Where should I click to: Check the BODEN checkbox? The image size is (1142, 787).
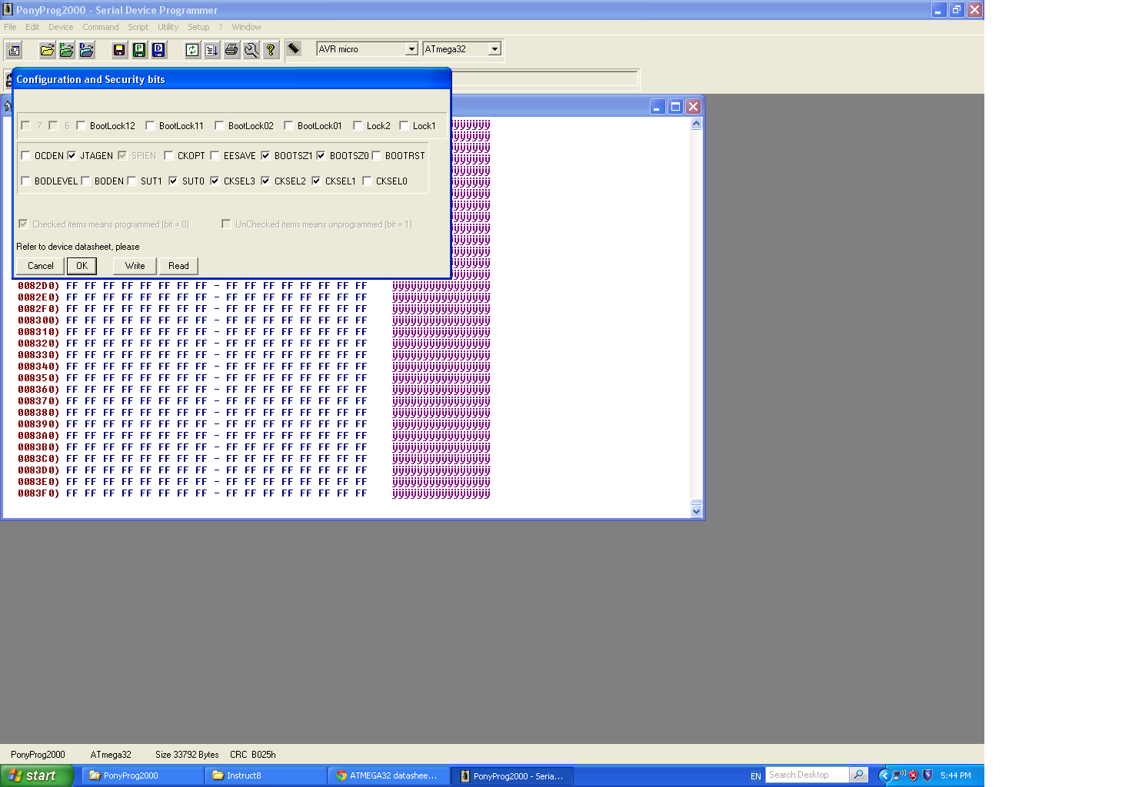tap(85, 181)
